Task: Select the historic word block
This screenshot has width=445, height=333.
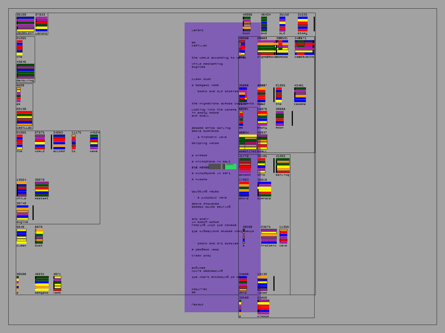Action: (x=269, y=236)
